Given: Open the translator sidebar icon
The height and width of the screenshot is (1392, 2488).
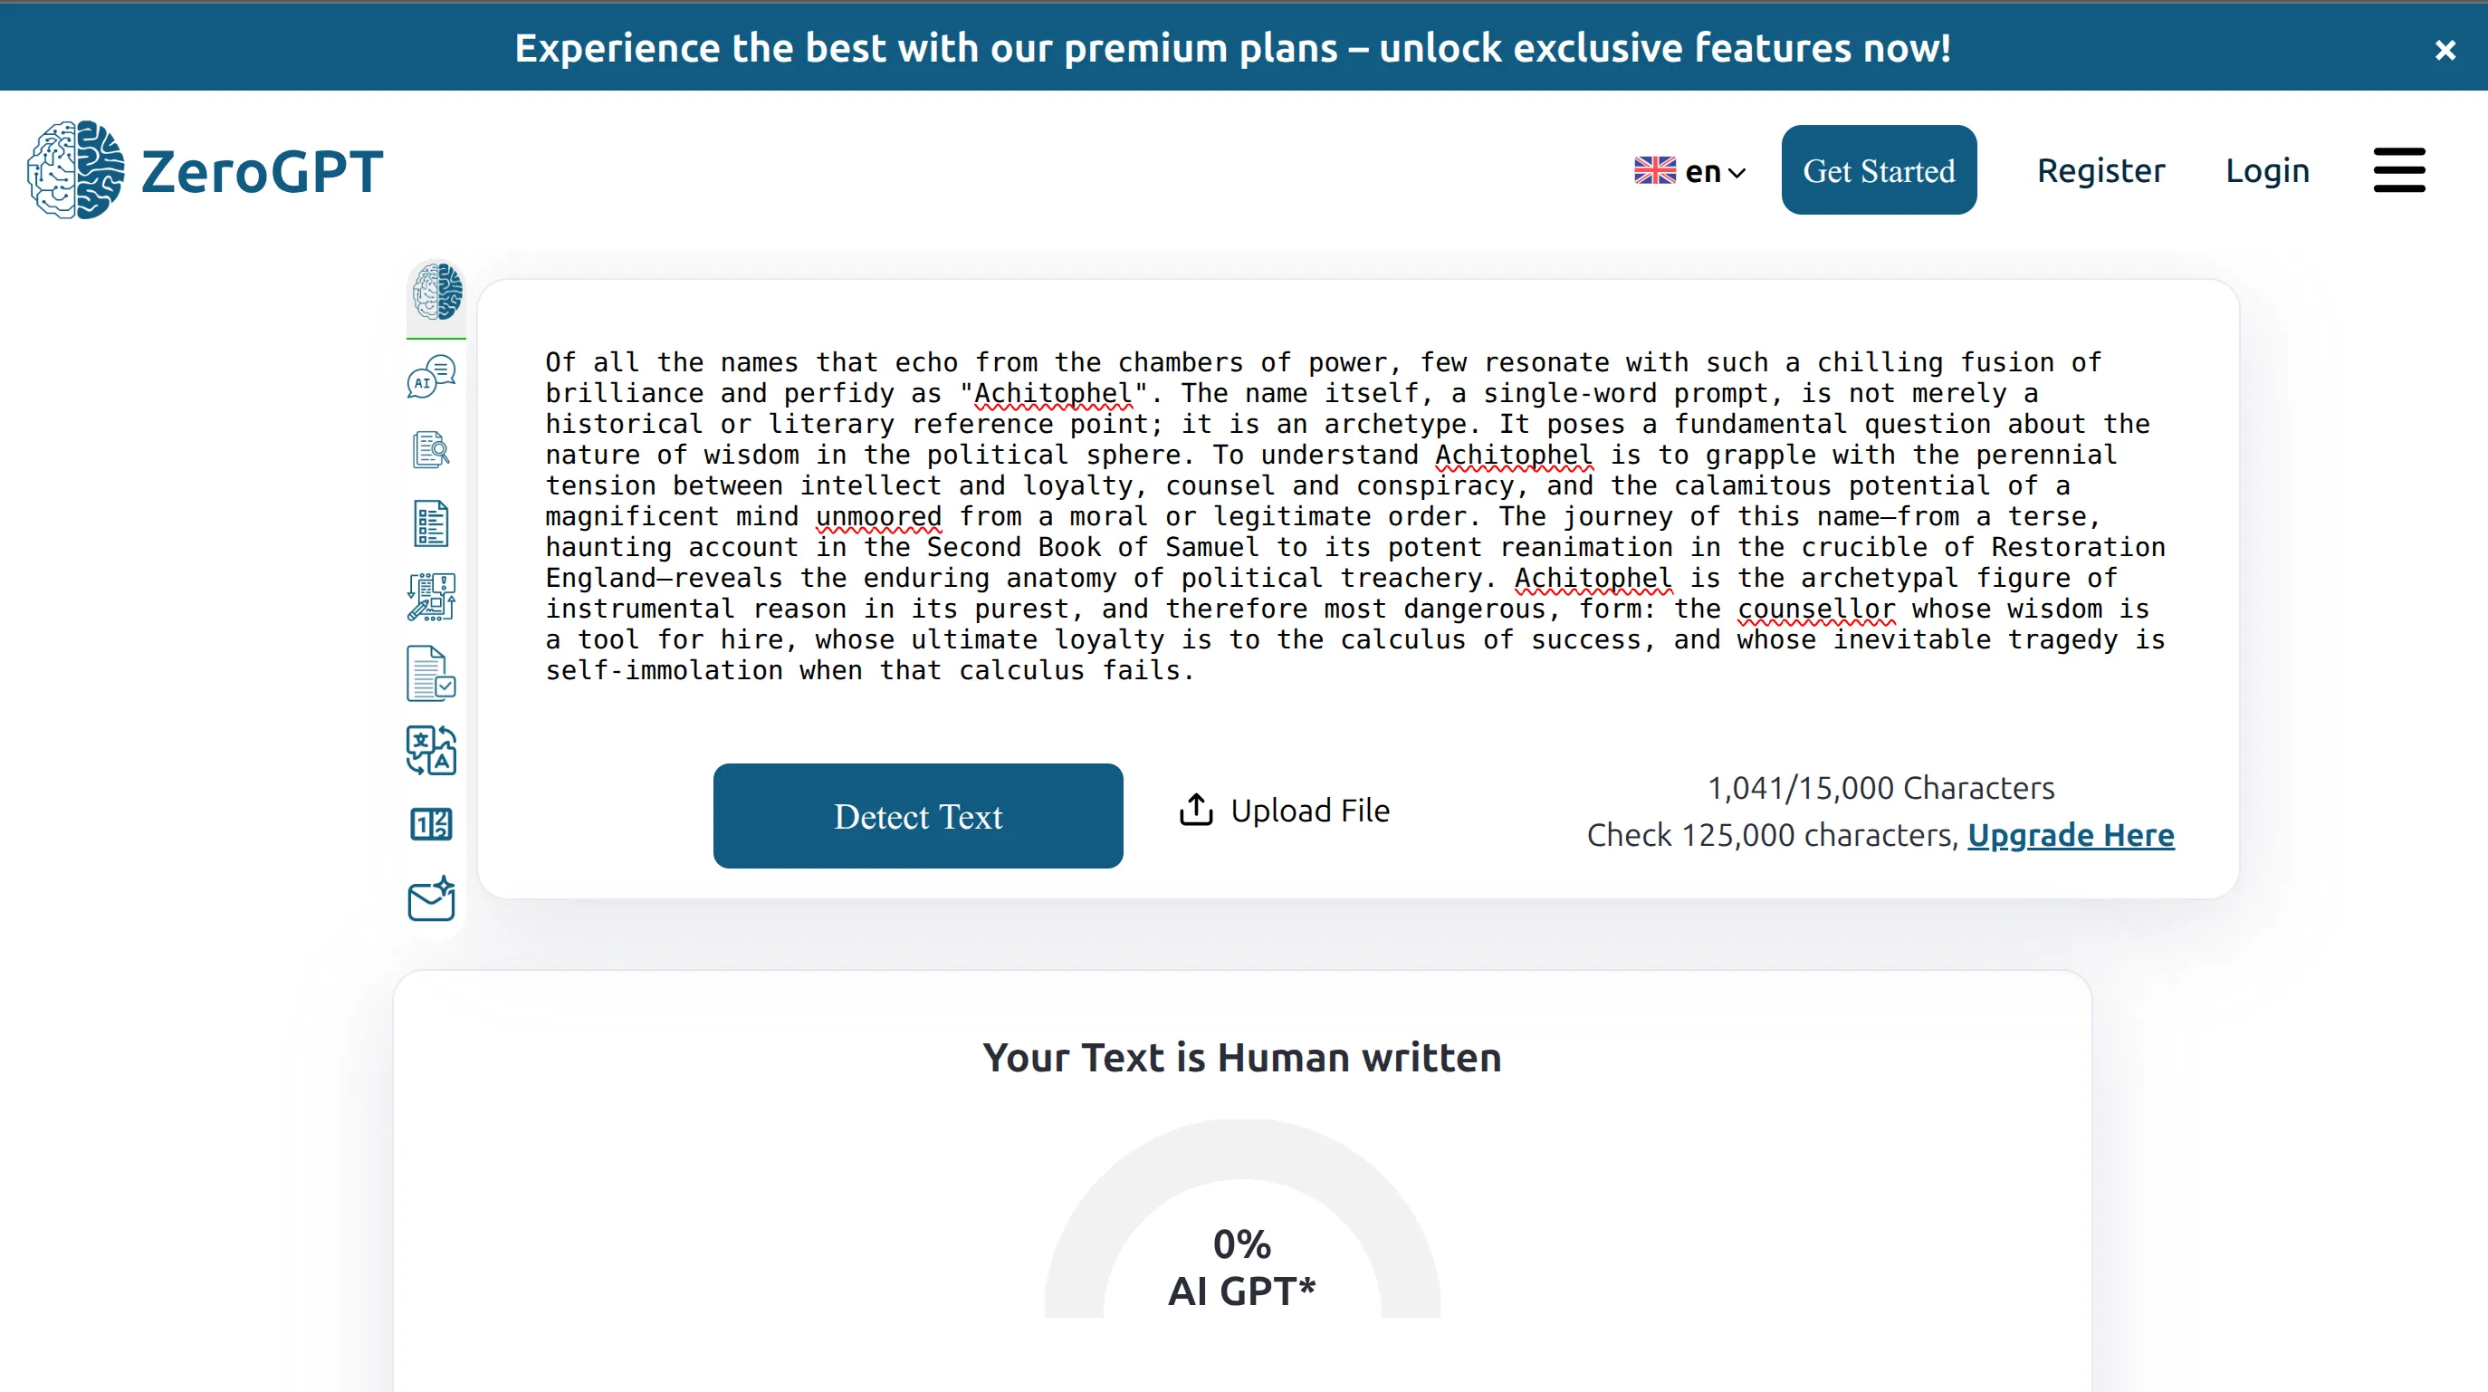Looking at the screenshot, I should click(x=431, y=751).
